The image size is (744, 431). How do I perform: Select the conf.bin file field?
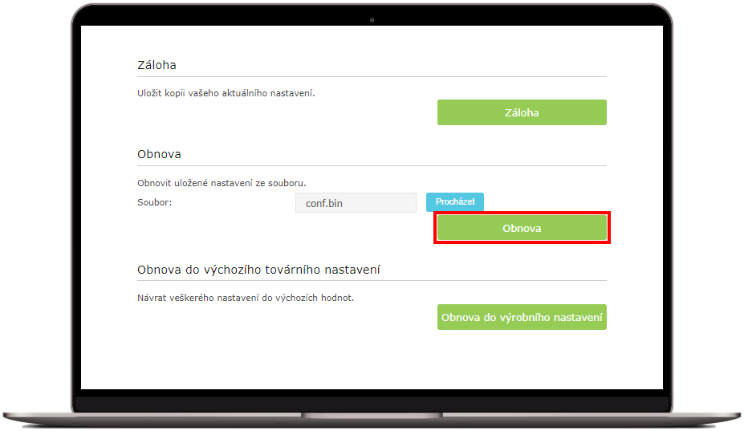356,203
